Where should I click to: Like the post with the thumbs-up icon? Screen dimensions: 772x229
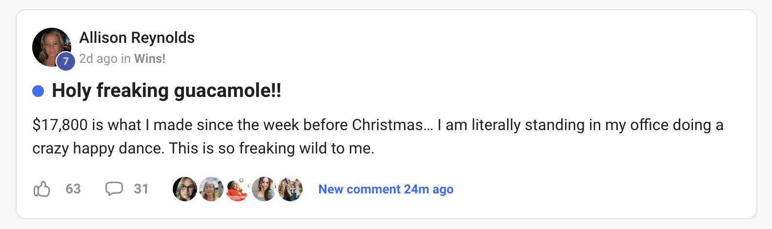click(x=42, y=189)
